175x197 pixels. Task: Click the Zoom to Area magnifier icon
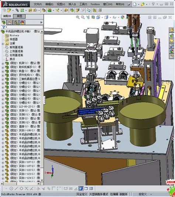[x=83, y=17]
